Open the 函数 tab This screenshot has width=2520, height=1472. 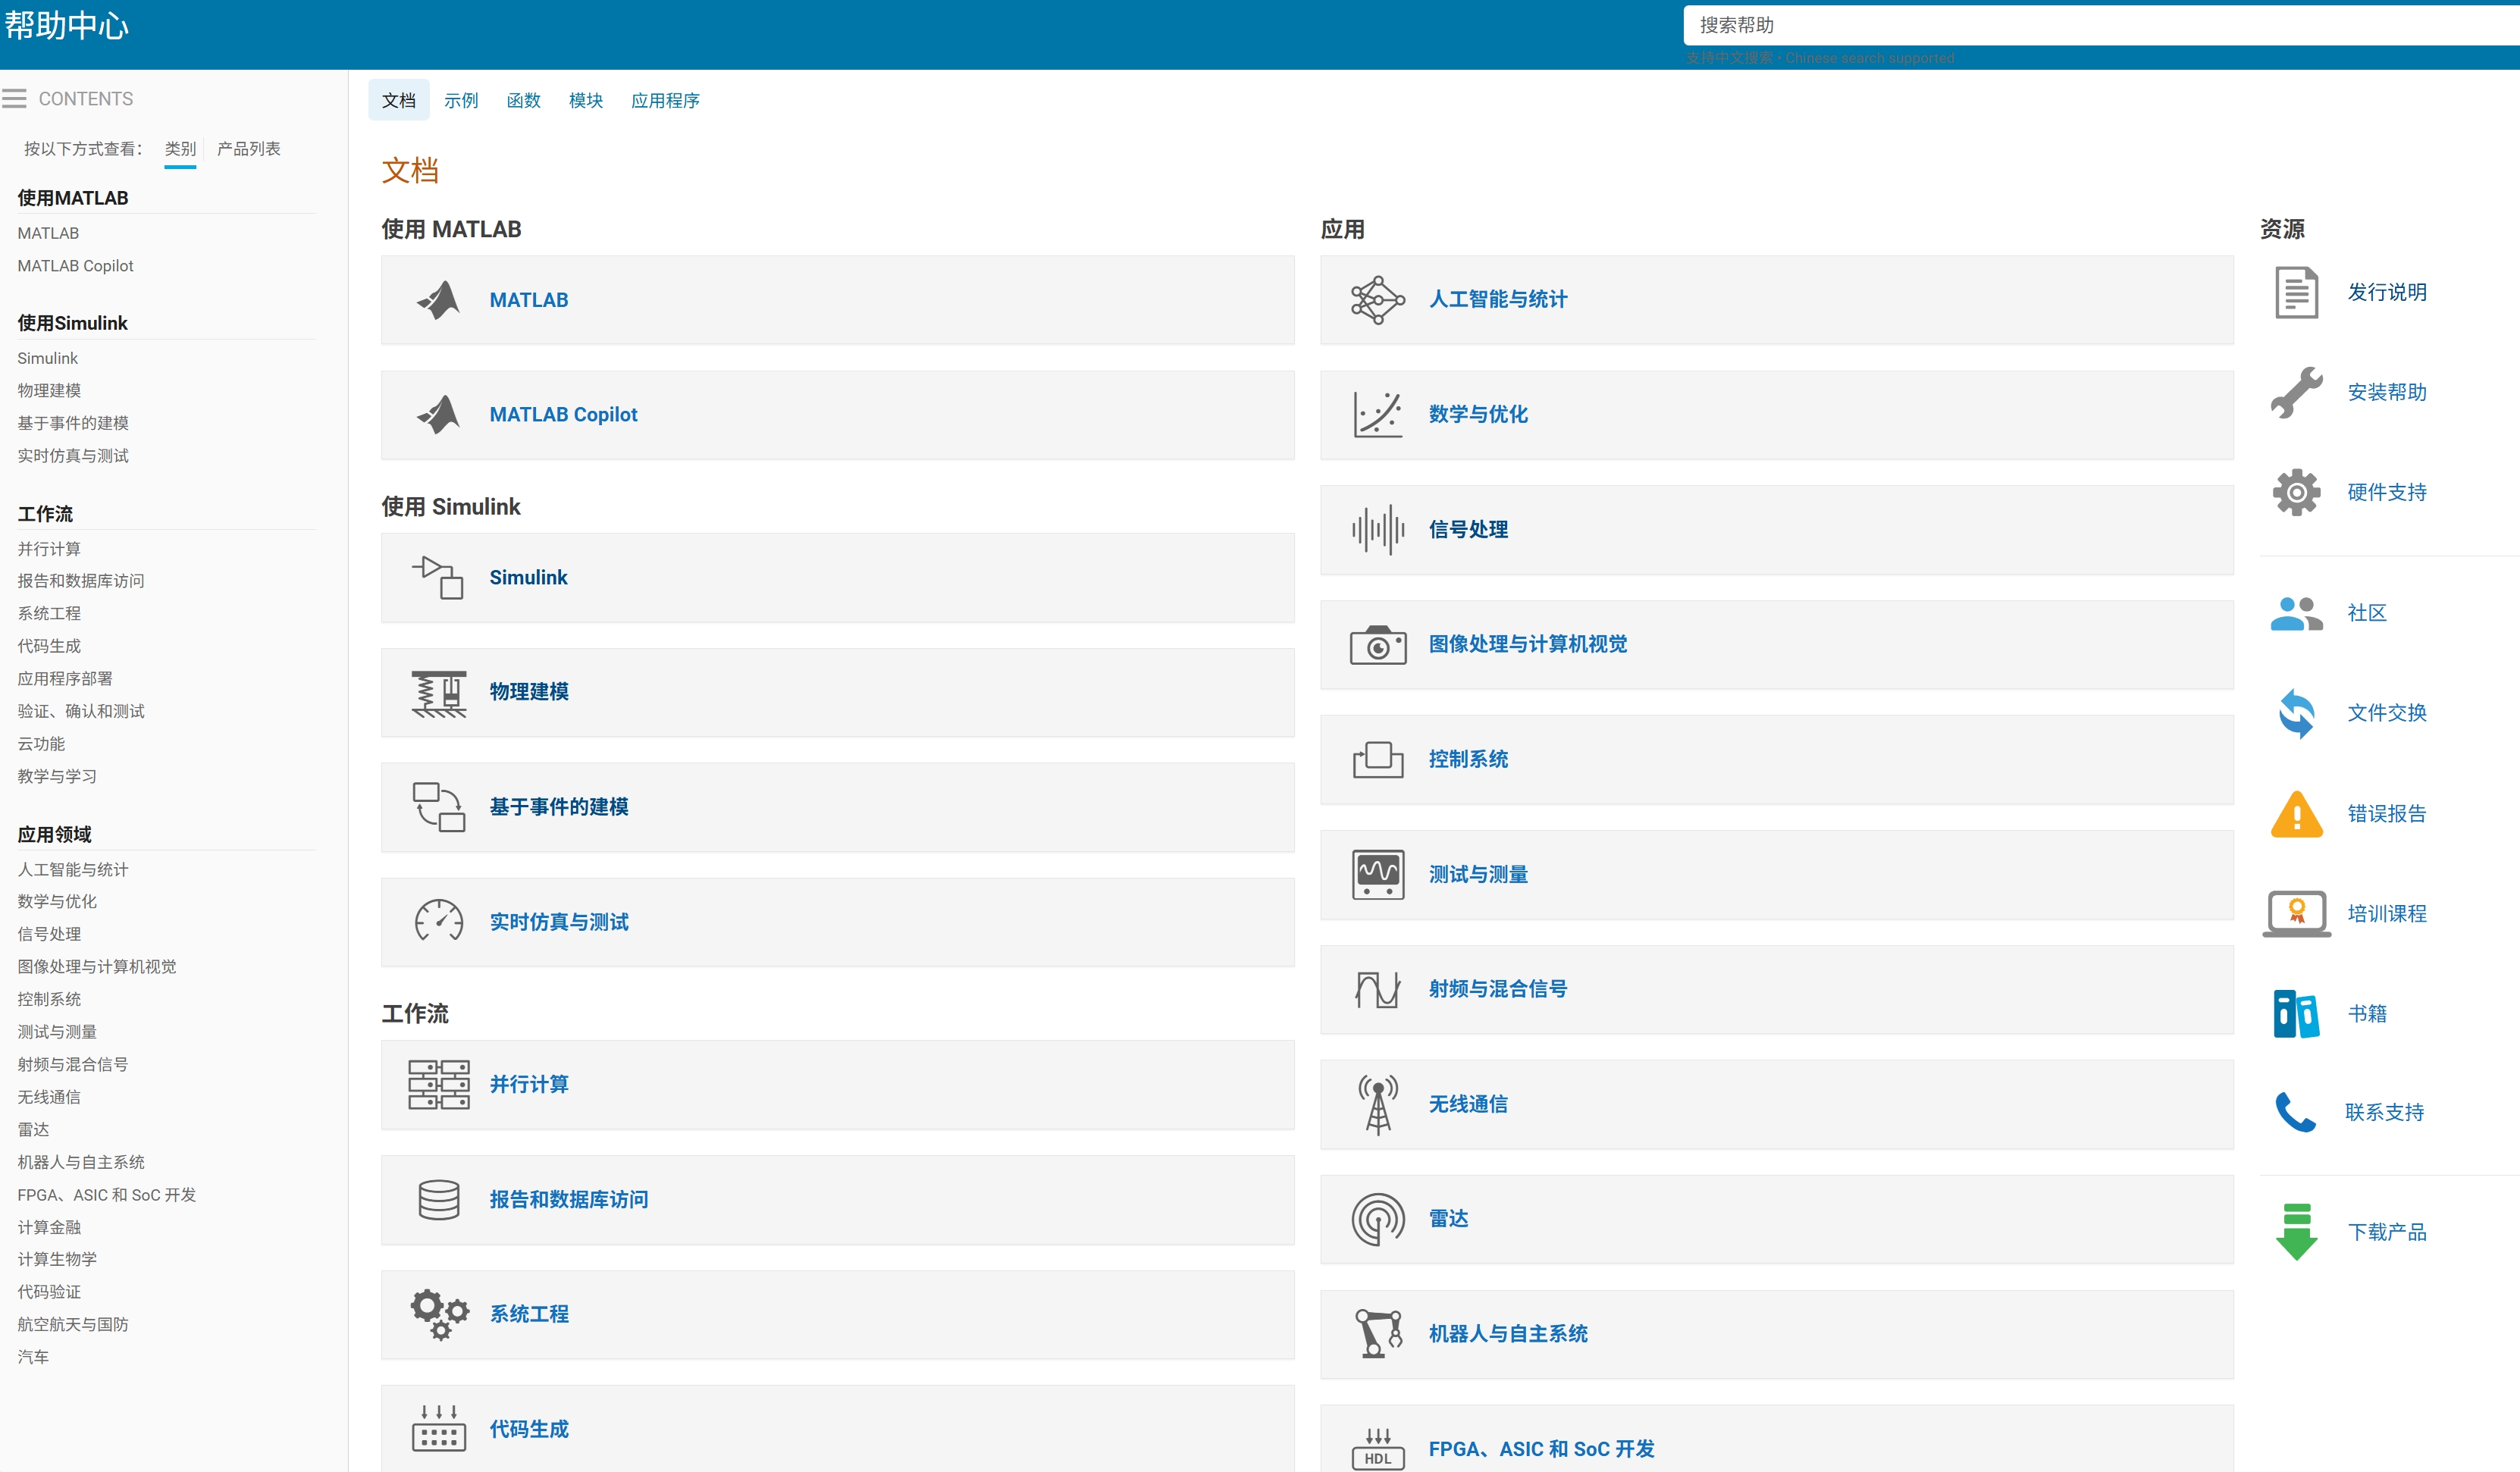pos(523,100)
